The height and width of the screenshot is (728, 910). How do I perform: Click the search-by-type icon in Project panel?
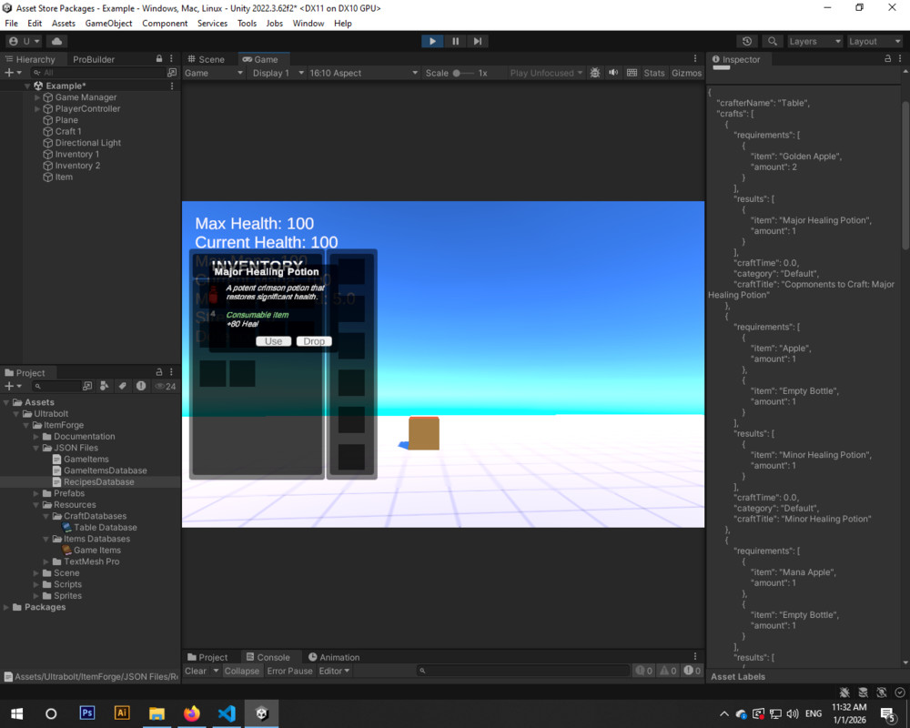click(106, 385)
